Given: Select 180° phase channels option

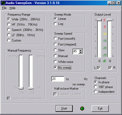Looking at the screenshot, I should (103, 87).
